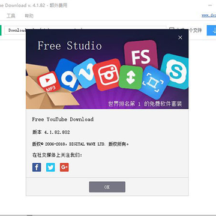Viewport: 216px width, 216px height.
Task: Open the 工具 menu
Action: coord(11,16)
